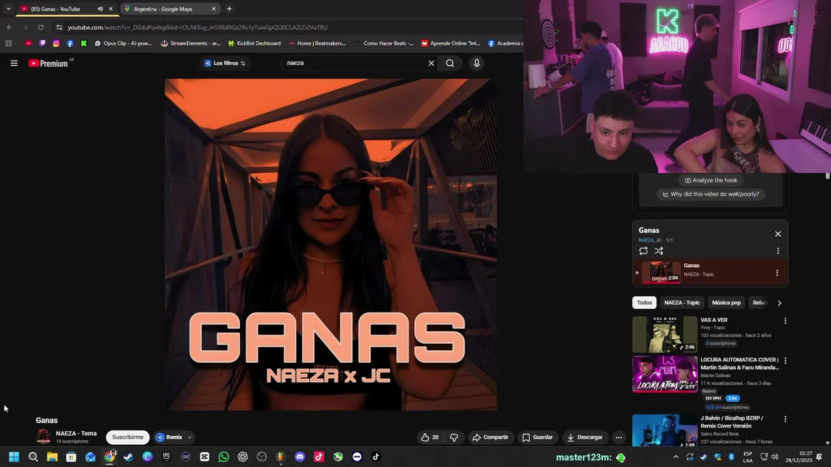Screen dimensions: 831x467
Task: Download the video with Descargar
Action: pos(585,437)
